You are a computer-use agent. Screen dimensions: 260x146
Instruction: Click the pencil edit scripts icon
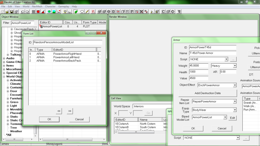point(87,12)
